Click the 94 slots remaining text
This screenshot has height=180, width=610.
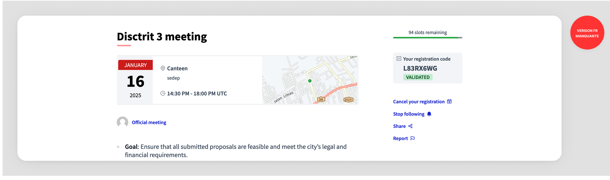click(x=428, y=32)
